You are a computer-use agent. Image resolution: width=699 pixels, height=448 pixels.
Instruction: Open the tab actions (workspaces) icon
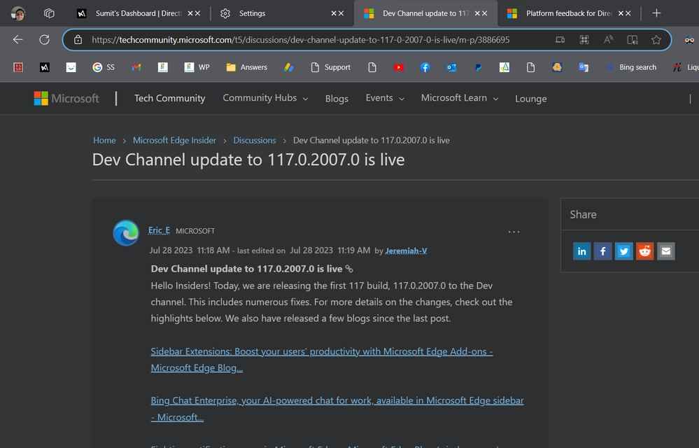click(x=49, y=13)
